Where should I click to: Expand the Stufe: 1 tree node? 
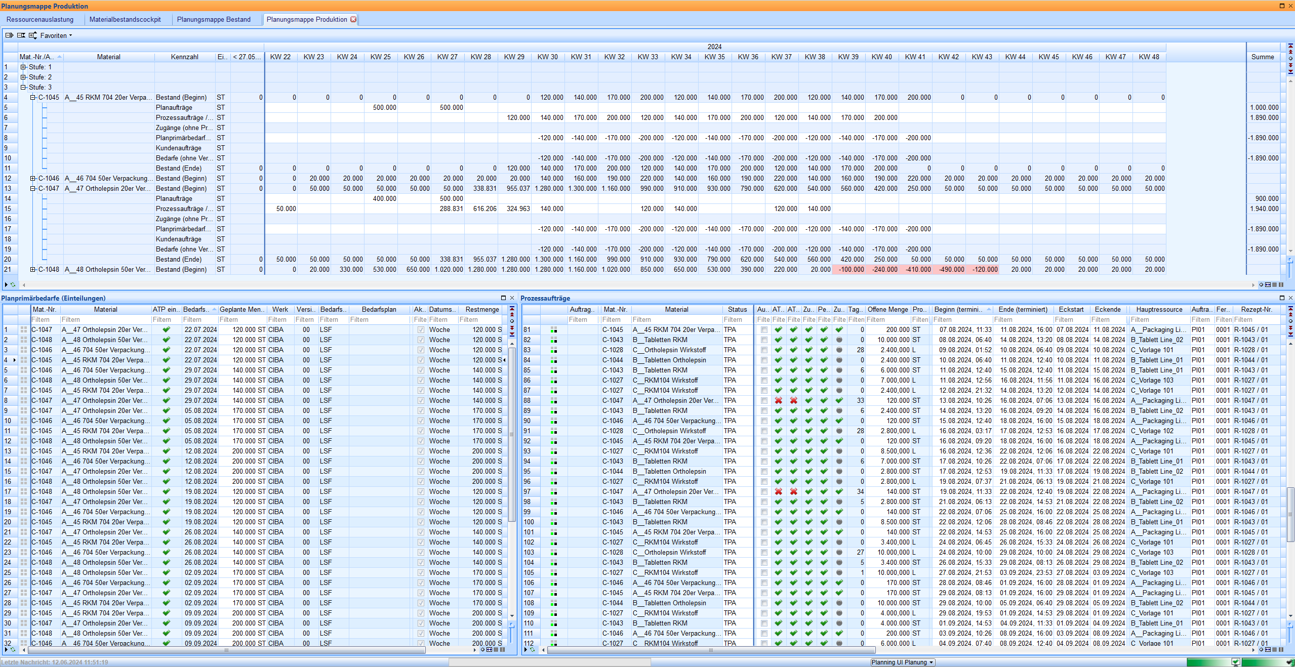point(24,66)
